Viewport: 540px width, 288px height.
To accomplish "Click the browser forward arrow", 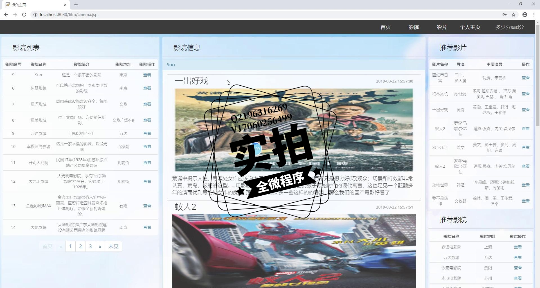I will (15, 15).
